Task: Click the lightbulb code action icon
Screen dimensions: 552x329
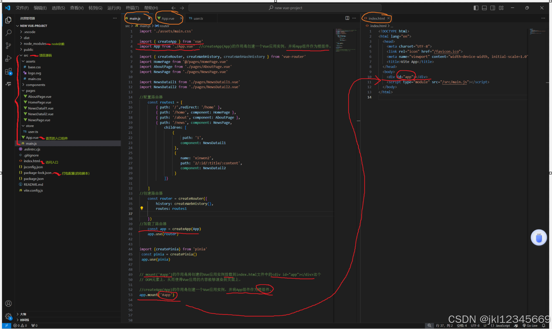Action: click(x=142, y=208)
